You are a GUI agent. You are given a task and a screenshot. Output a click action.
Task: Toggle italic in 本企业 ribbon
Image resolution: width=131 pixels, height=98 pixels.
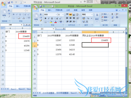pos(49,18)
